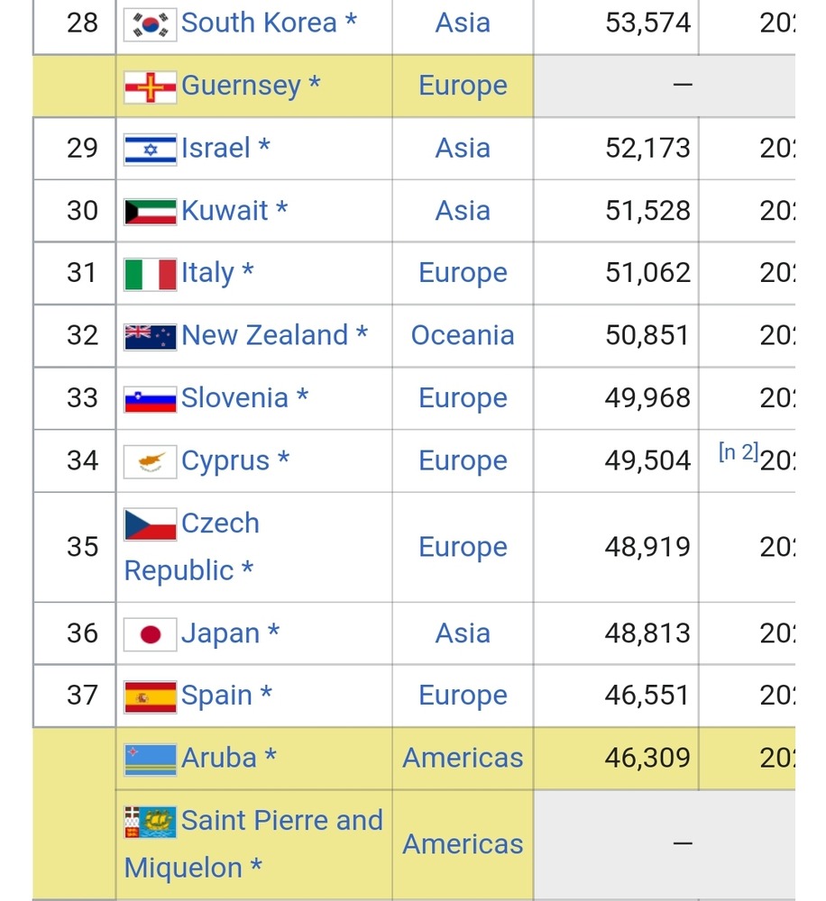Click the Spain flag icon
This screenshot has height=901, width=826.
[151, 696]
